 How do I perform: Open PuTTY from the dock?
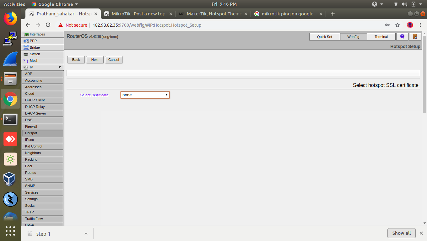(10, 38)
